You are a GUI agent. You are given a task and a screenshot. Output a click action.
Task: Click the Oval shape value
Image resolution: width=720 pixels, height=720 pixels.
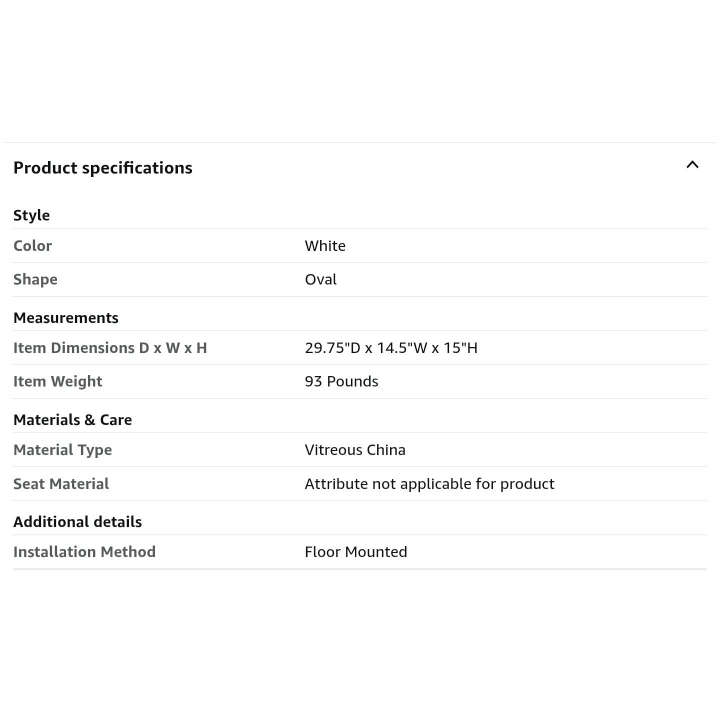[x=320, y=279]
